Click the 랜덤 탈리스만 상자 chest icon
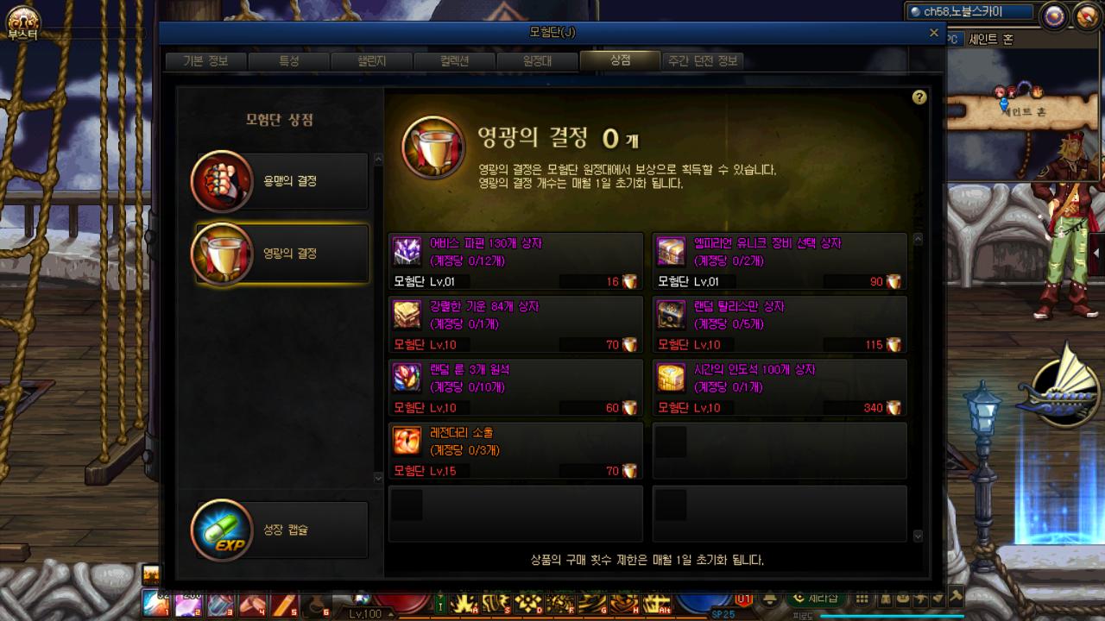Viewport: 1105px width, 621px height. point(671,315)
